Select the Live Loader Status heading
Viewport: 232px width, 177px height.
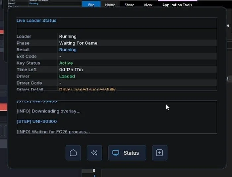(x=36, y=21)
